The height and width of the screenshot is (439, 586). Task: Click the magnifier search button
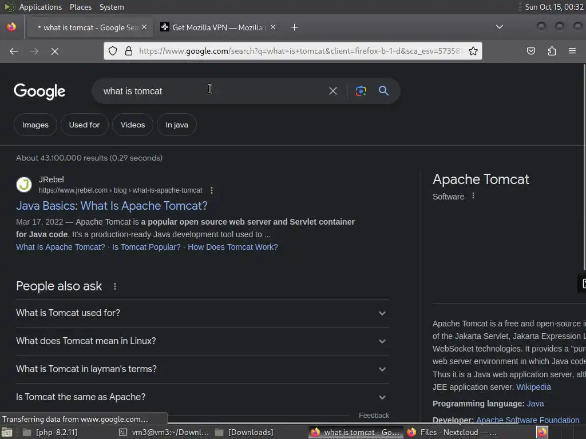pyautogui.click(x=383, y=91)
